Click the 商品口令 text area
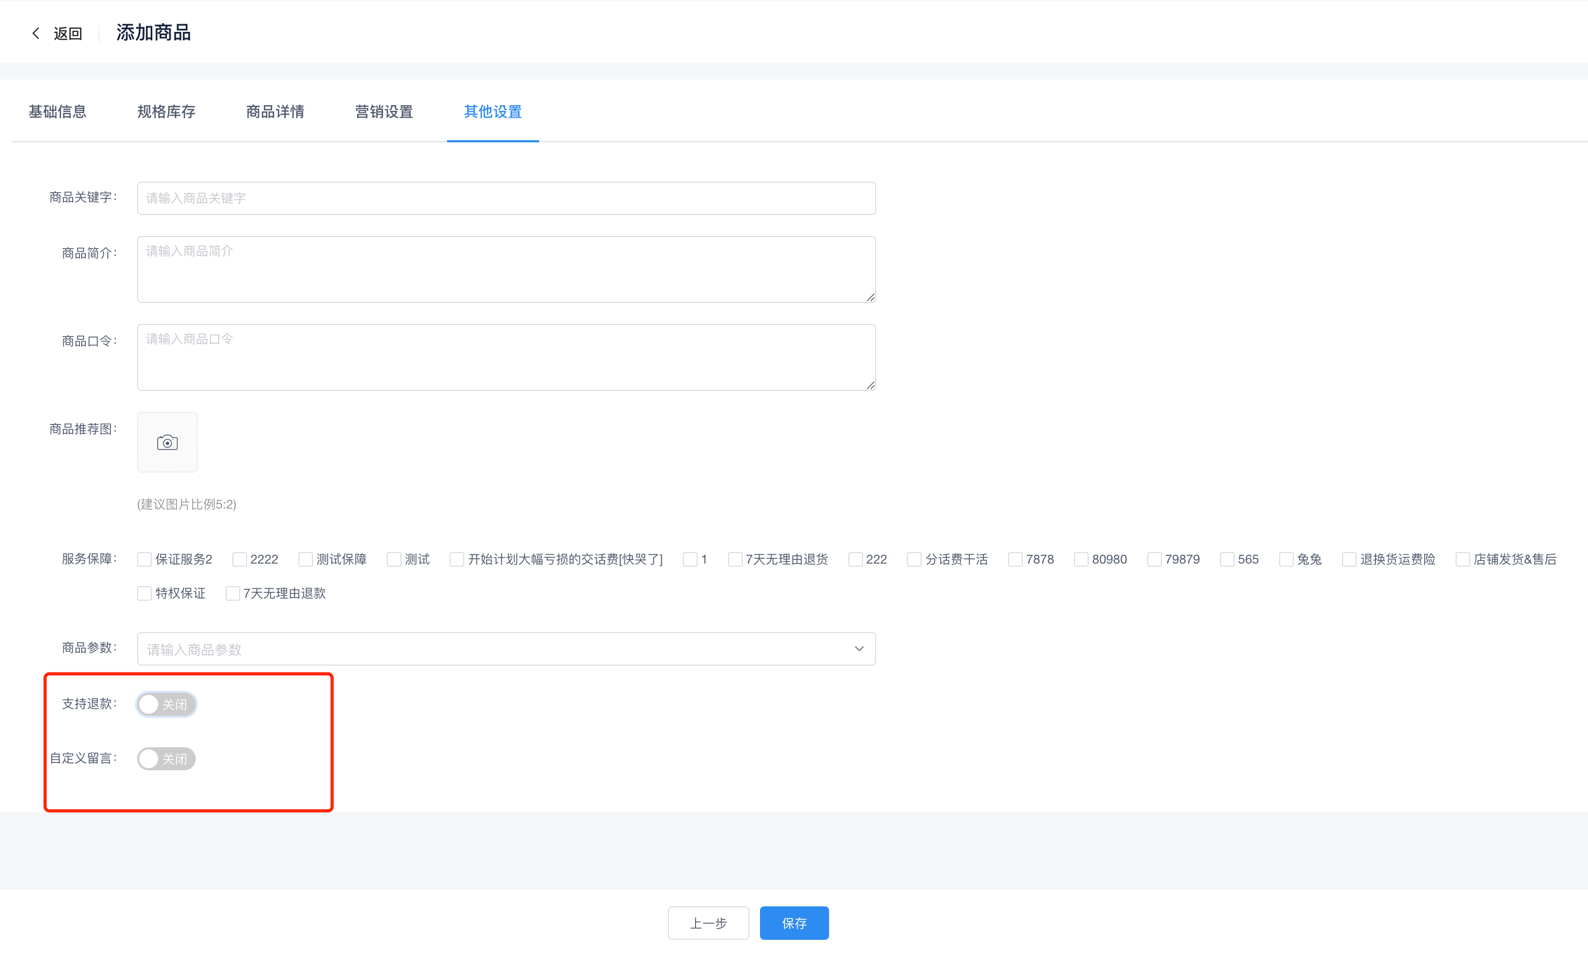This screenshot has height=966, width=1588. pos(506,357)
